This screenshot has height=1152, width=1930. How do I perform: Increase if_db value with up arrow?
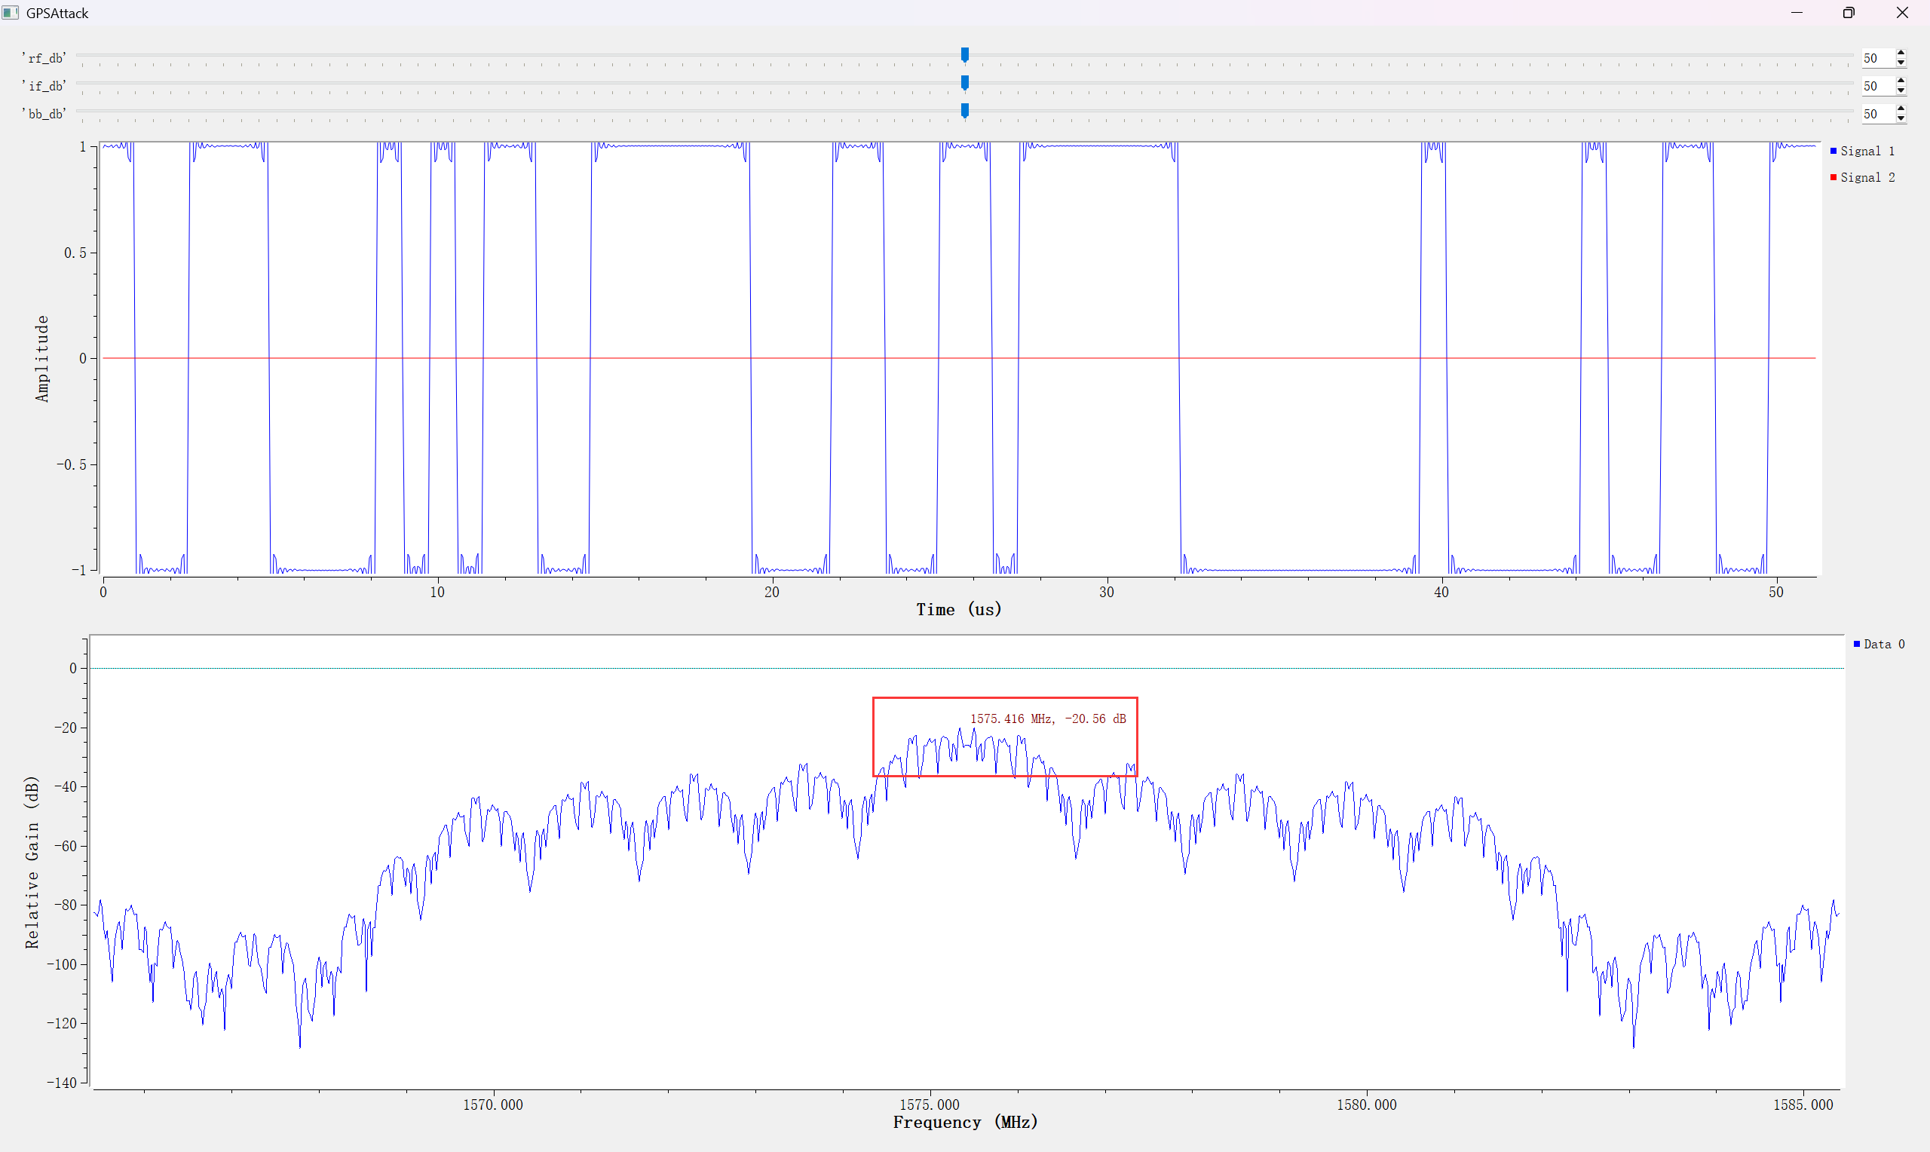pos(1901,81)
